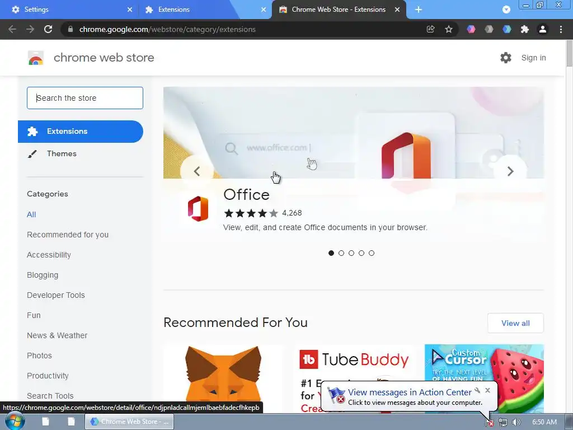Open the blue hexagon extension icon

[x=507, y=29]
